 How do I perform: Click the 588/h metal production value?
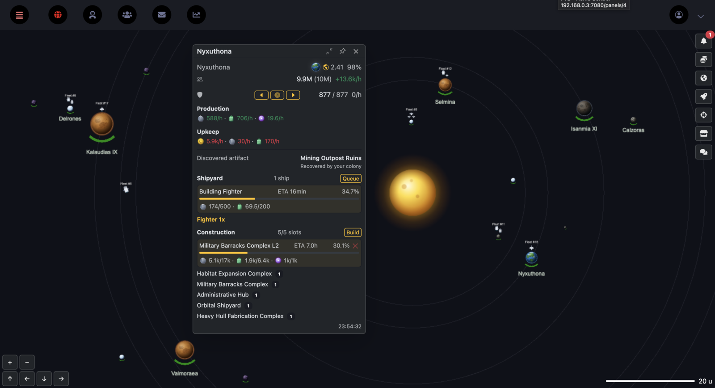214,118
